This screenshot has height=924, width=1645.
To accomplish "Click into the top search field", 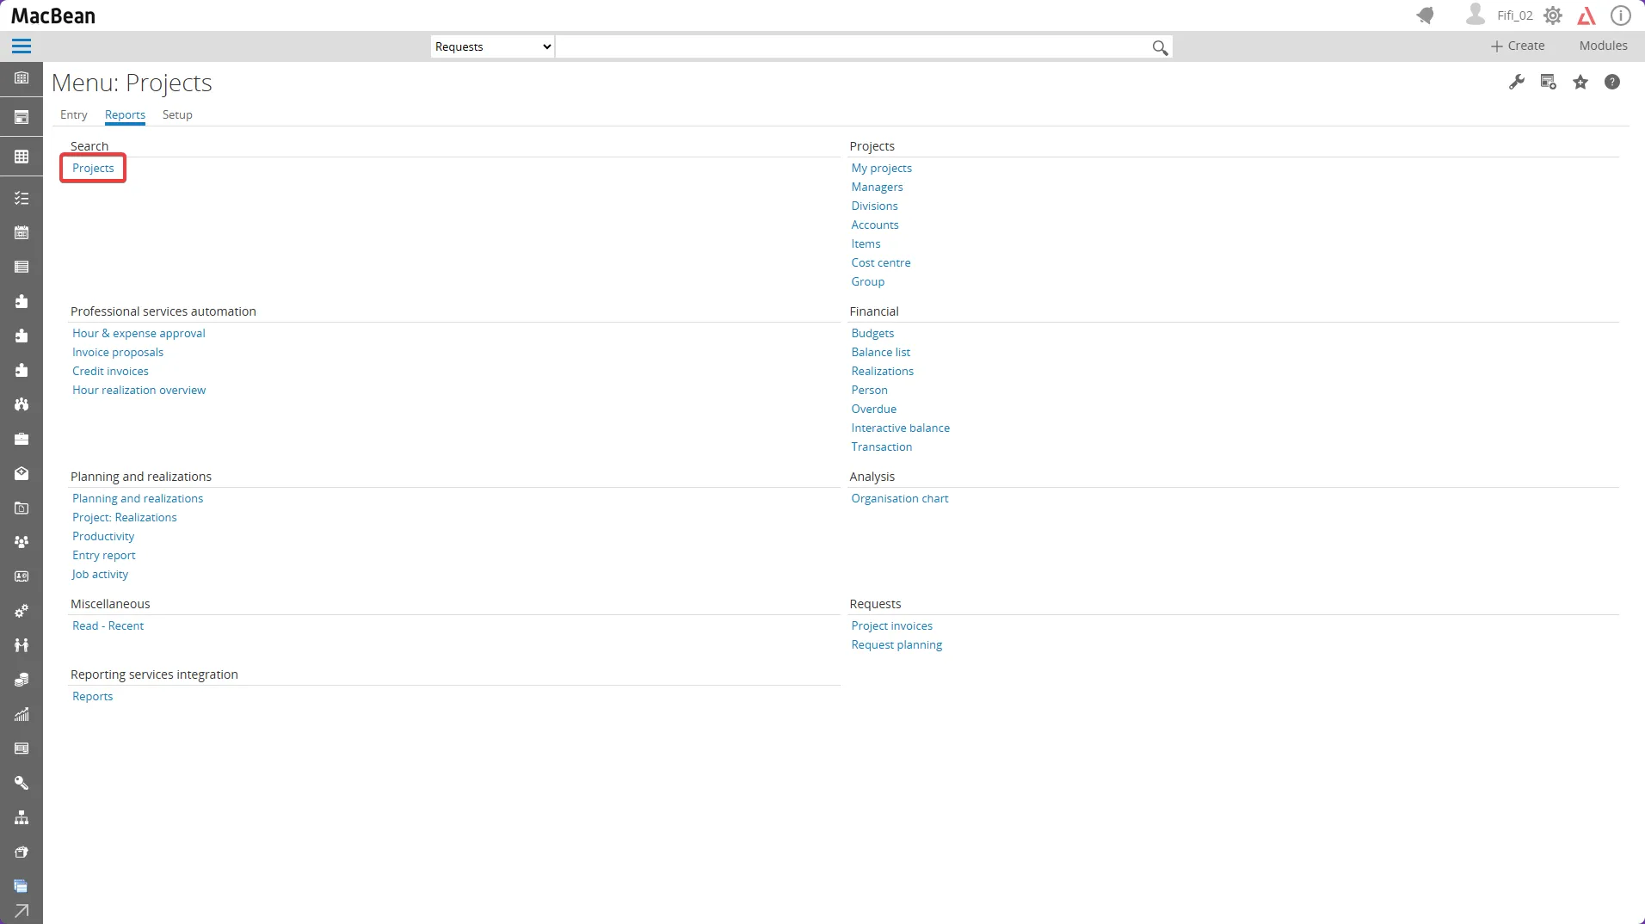I will tap(852, 46).
